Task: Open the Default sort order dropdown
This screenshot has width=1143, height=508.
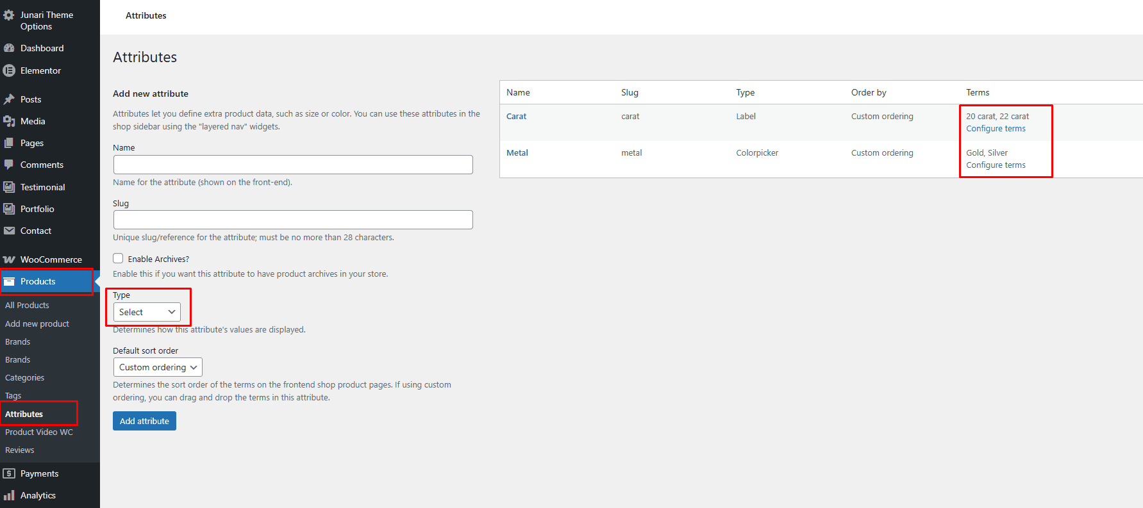Action: click(158, 367)
